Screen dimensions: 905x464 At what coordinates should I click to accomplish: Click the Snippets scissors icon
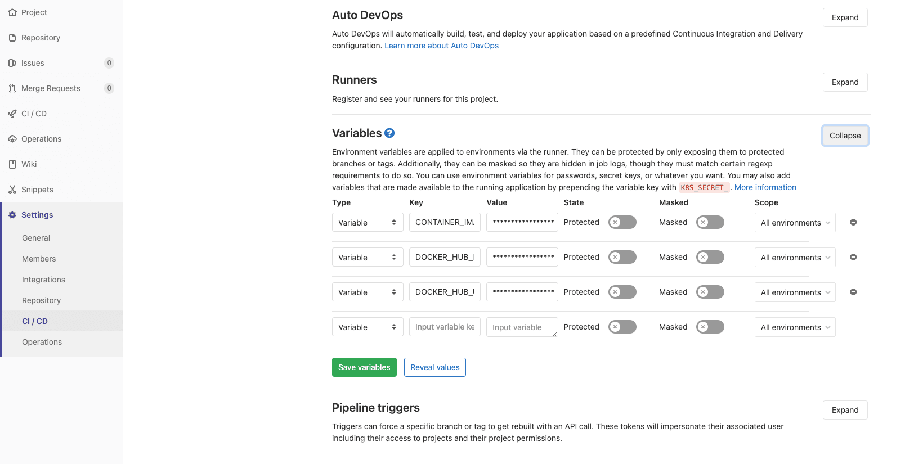[x=12, y=190]
